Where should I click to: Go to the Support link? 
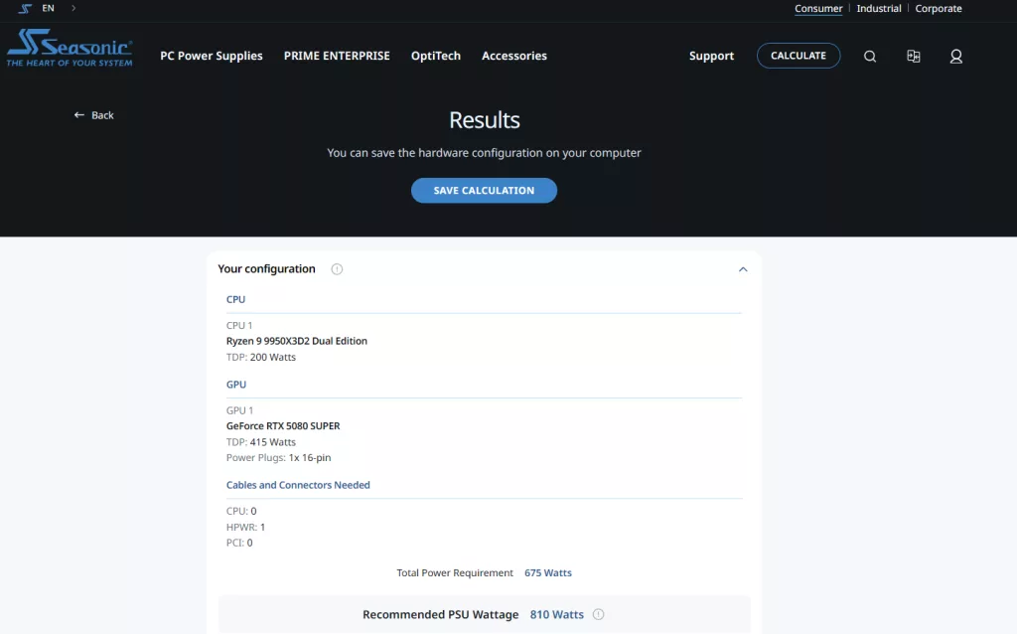[x=711, y=56]
